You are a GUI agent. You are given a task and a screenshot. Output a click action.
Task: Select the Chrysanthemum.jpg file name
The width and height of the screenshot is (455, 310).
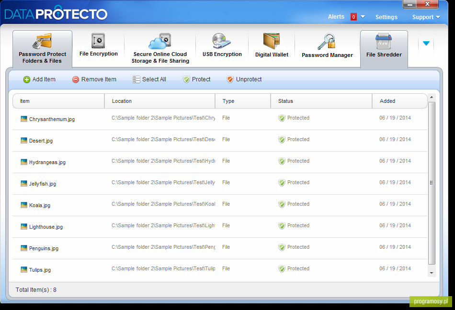[52, 119]
